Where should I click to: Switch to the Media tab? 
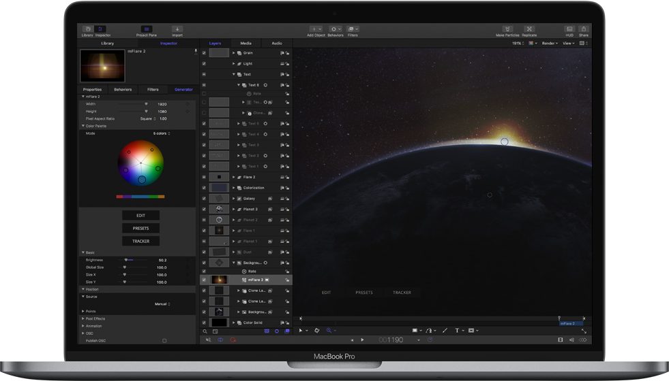(x=246, y=43)
